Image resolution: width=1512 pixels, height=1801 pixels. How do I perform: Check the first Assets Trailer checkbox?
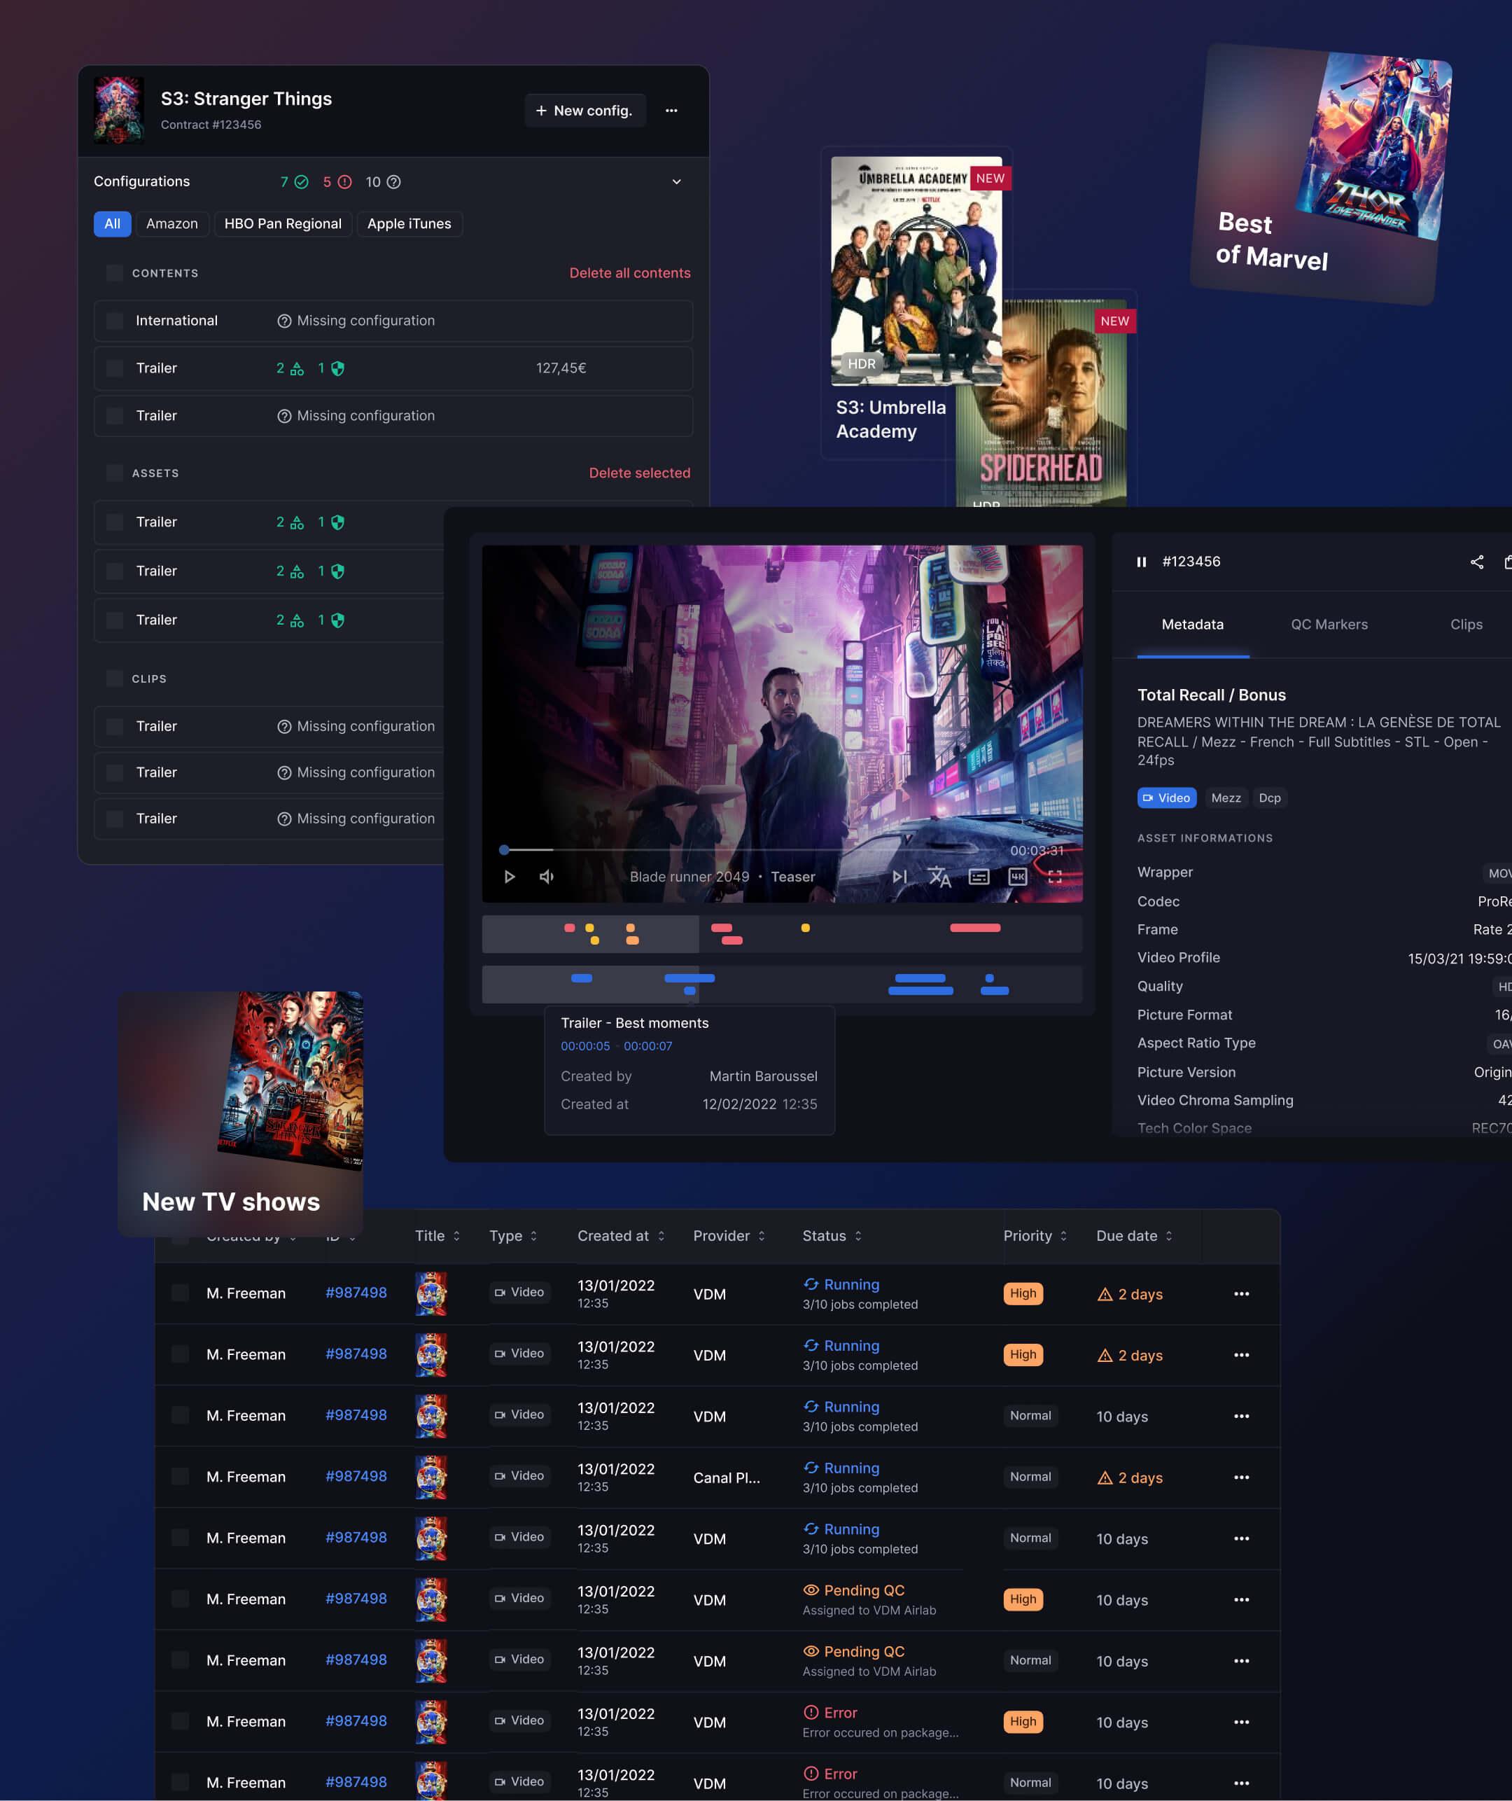coord(114,522)
